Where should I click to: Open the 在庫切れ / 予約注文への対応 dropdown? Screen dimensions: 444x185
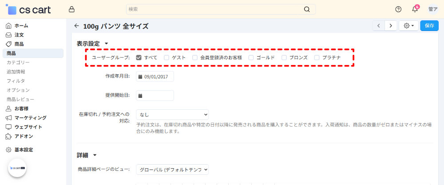[172, 115]
